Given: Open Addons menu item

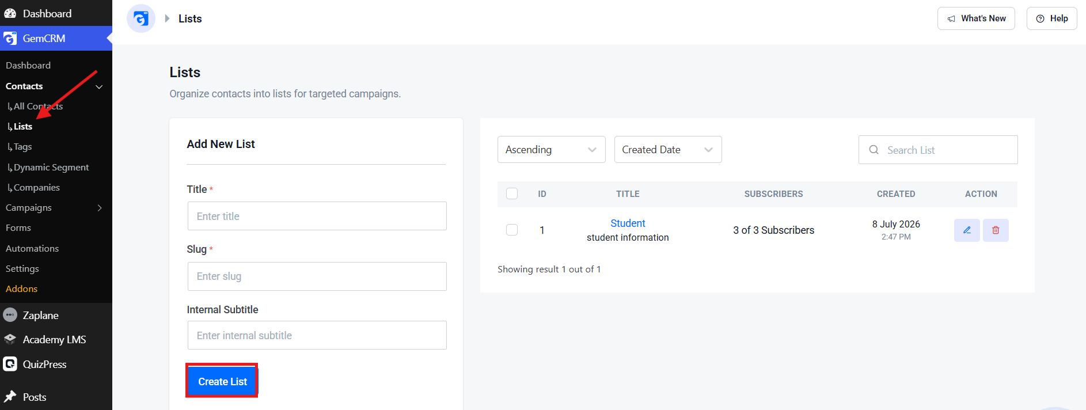Looking at the screenshot, I should (21, 288).
